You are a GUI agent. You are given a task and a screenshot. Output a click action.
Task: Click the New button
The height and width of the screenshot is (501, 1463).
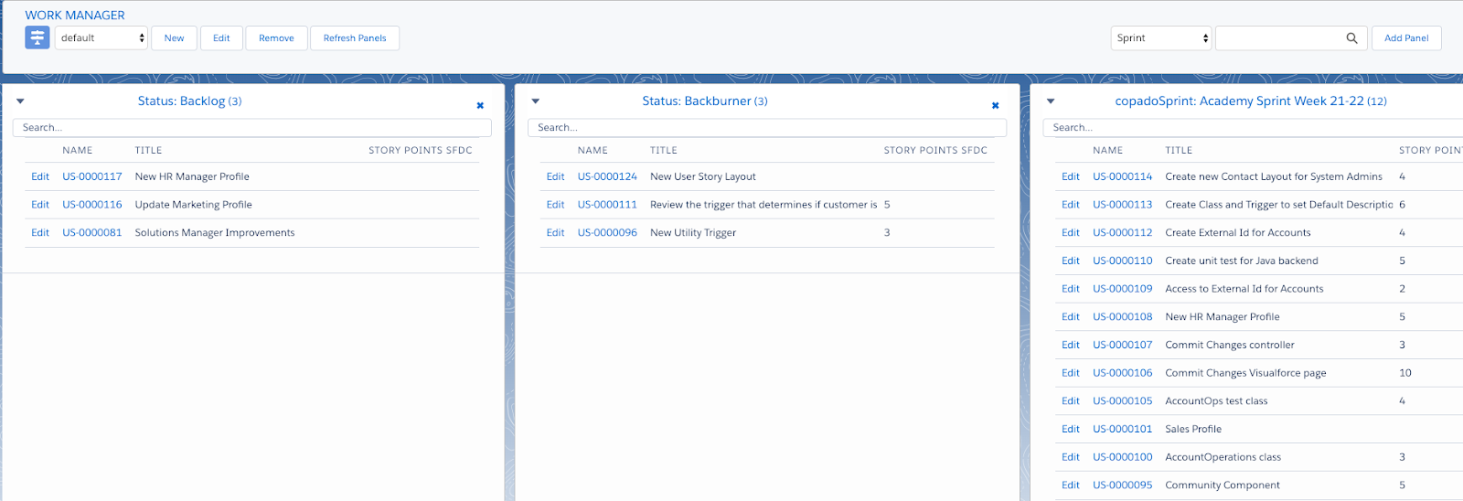click(x=174, y=38)
